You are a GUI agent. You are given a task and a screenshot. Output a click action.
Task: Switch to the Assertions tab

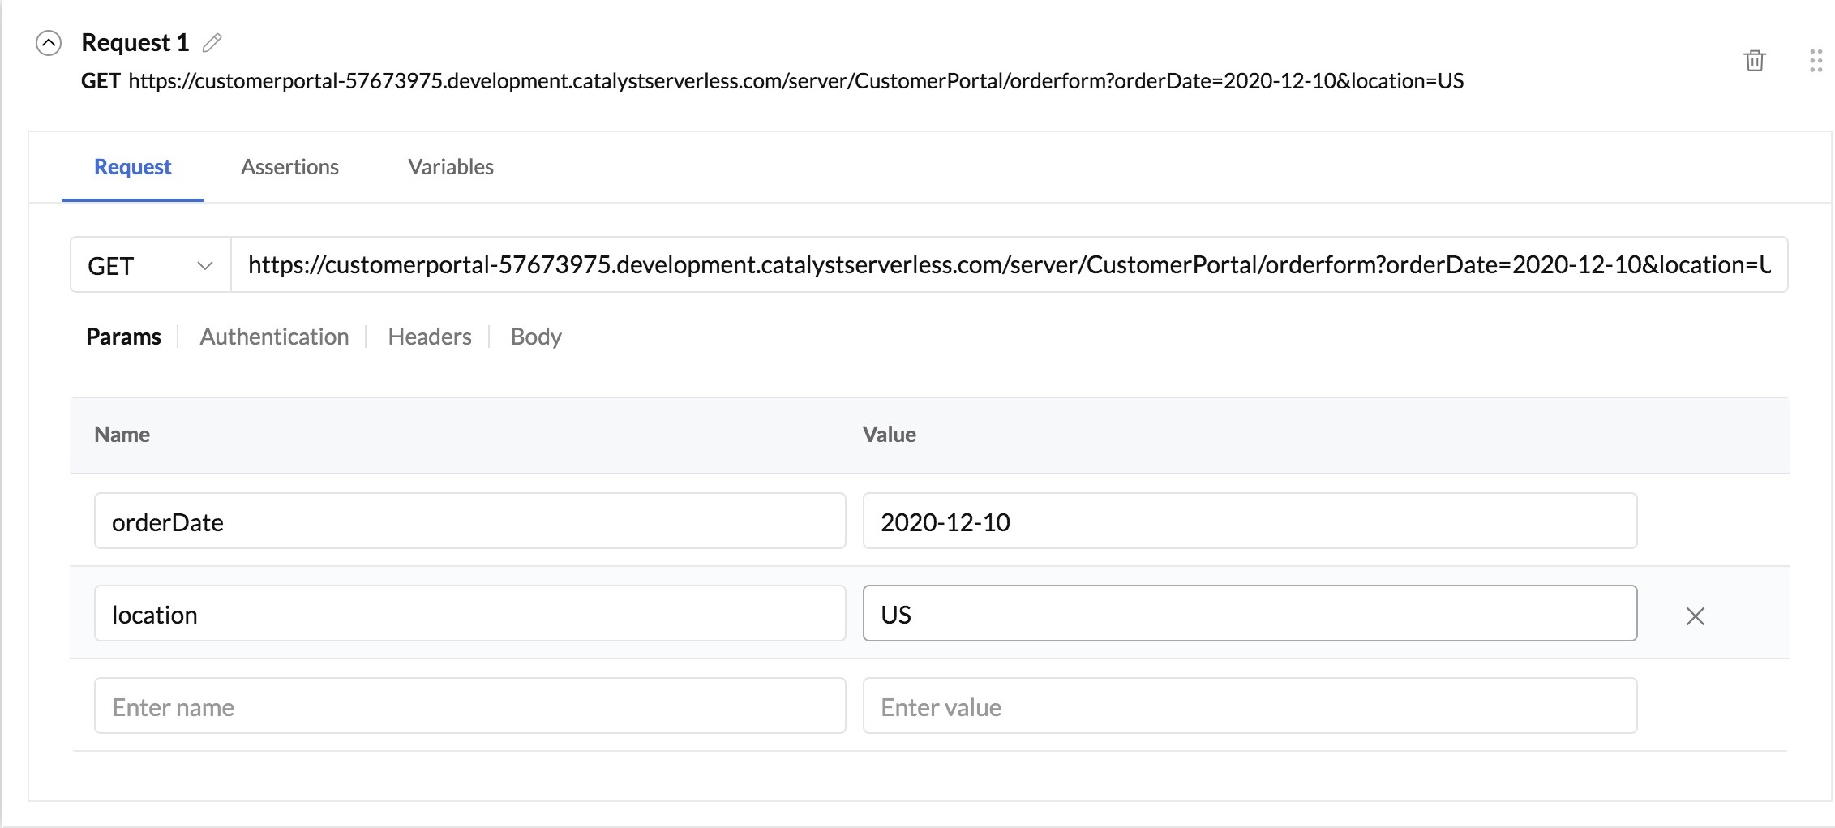pyautogui.click(x=289, y=167)
